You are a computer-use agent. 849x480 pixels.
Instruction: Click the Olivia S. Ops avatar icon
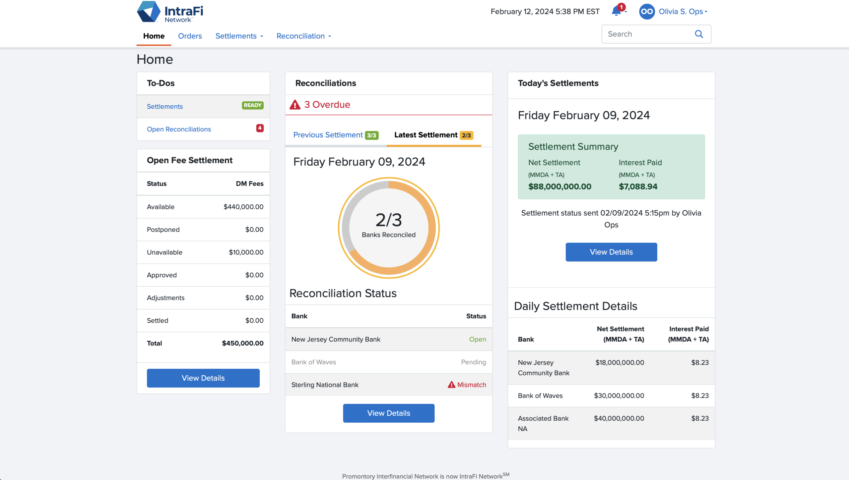point(646,12)
